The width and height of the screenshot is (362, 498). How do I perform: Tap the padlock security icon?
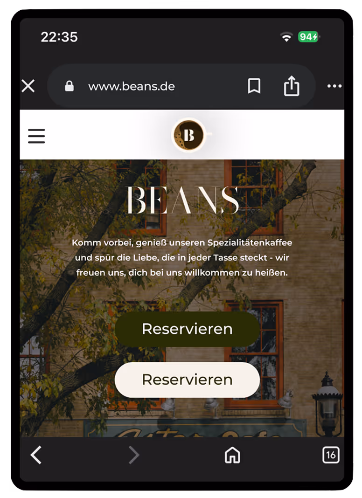70,86
